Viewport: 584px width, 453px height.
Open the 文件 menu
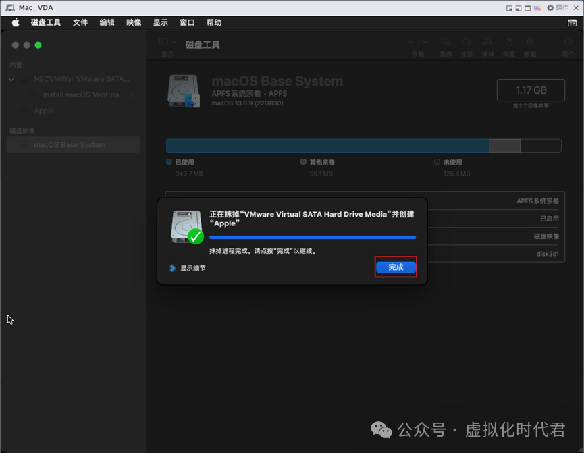pos(80,23)
